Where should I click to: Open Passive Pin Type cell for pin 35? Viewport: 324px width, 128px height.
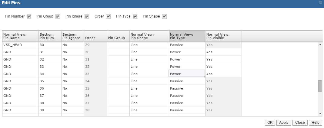click(x=187, y=81)
